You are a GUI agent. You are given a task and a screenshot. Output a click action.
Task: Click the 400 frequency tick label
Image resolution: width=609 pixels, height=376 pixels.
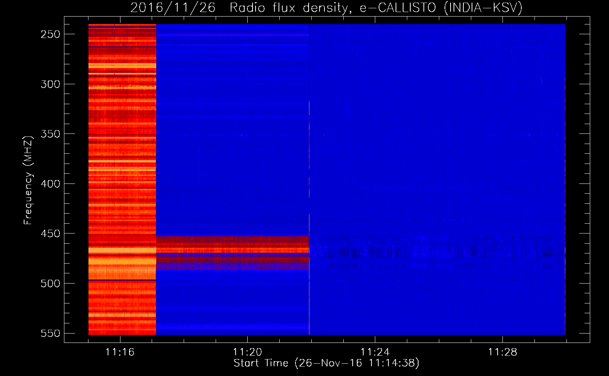(50, 184)
